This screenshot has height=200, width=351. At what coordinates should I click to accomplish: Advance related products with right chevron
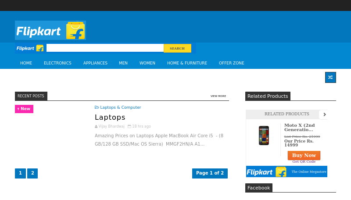tap(325, 114)
